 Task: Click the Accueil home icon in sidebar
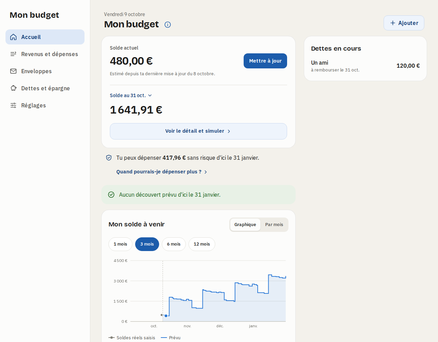(x=13, y=37)
